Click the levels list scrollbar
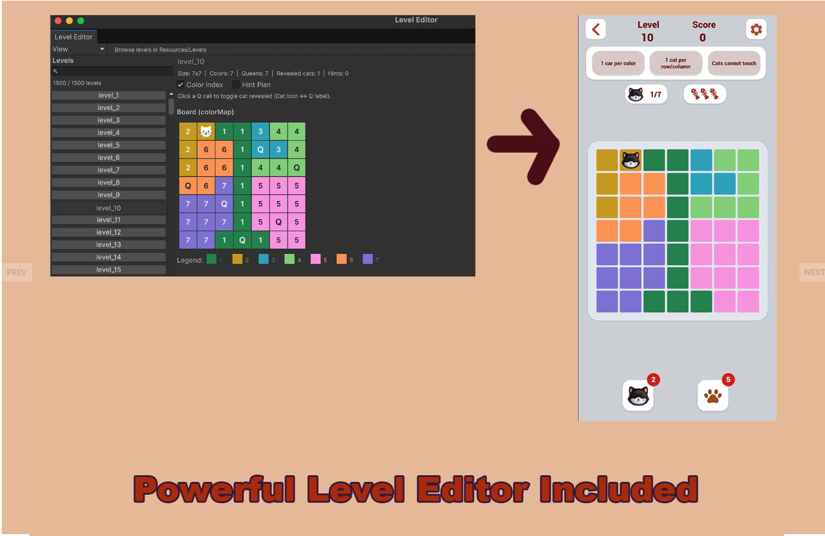825x536 pixels. click(171, 106)
